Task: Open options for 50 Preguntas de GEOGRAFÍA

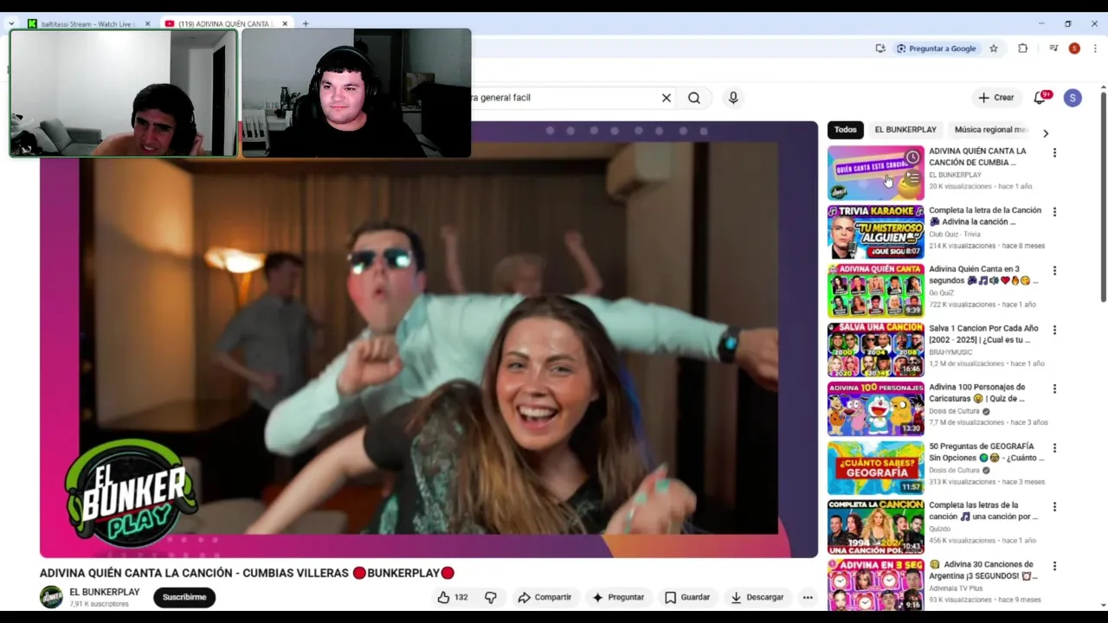Action: 1054,448
